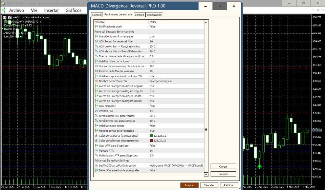Switch to the General tab
This screenshot has height=190, width=325.
[97, 15]
